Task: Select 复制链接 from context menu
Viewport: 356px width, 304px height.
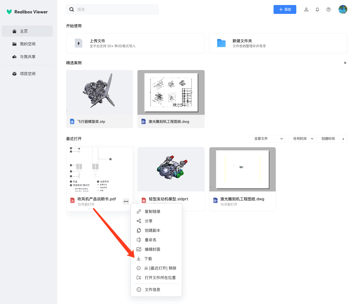Action: tap(156, 211)
